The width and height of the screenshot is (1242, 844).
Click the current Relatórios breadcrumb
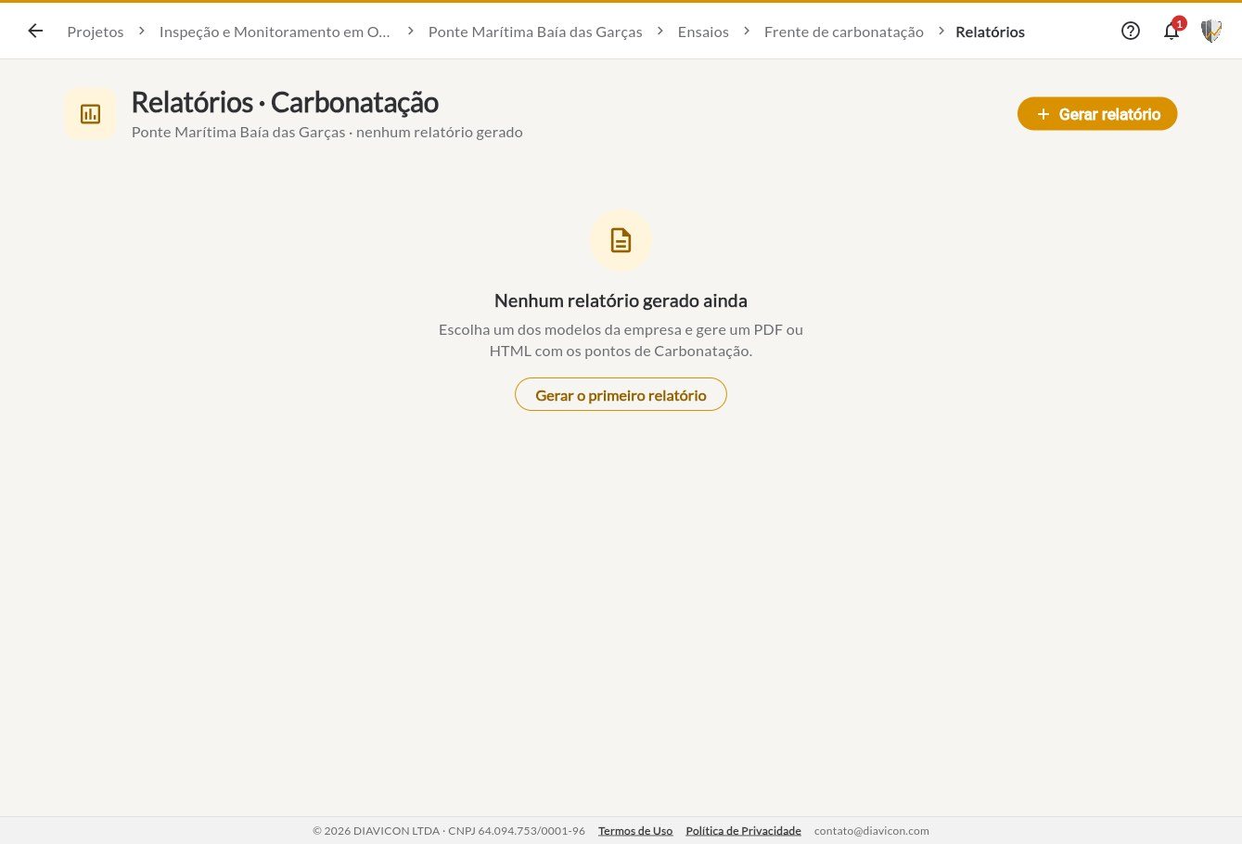tap(990, 32)
